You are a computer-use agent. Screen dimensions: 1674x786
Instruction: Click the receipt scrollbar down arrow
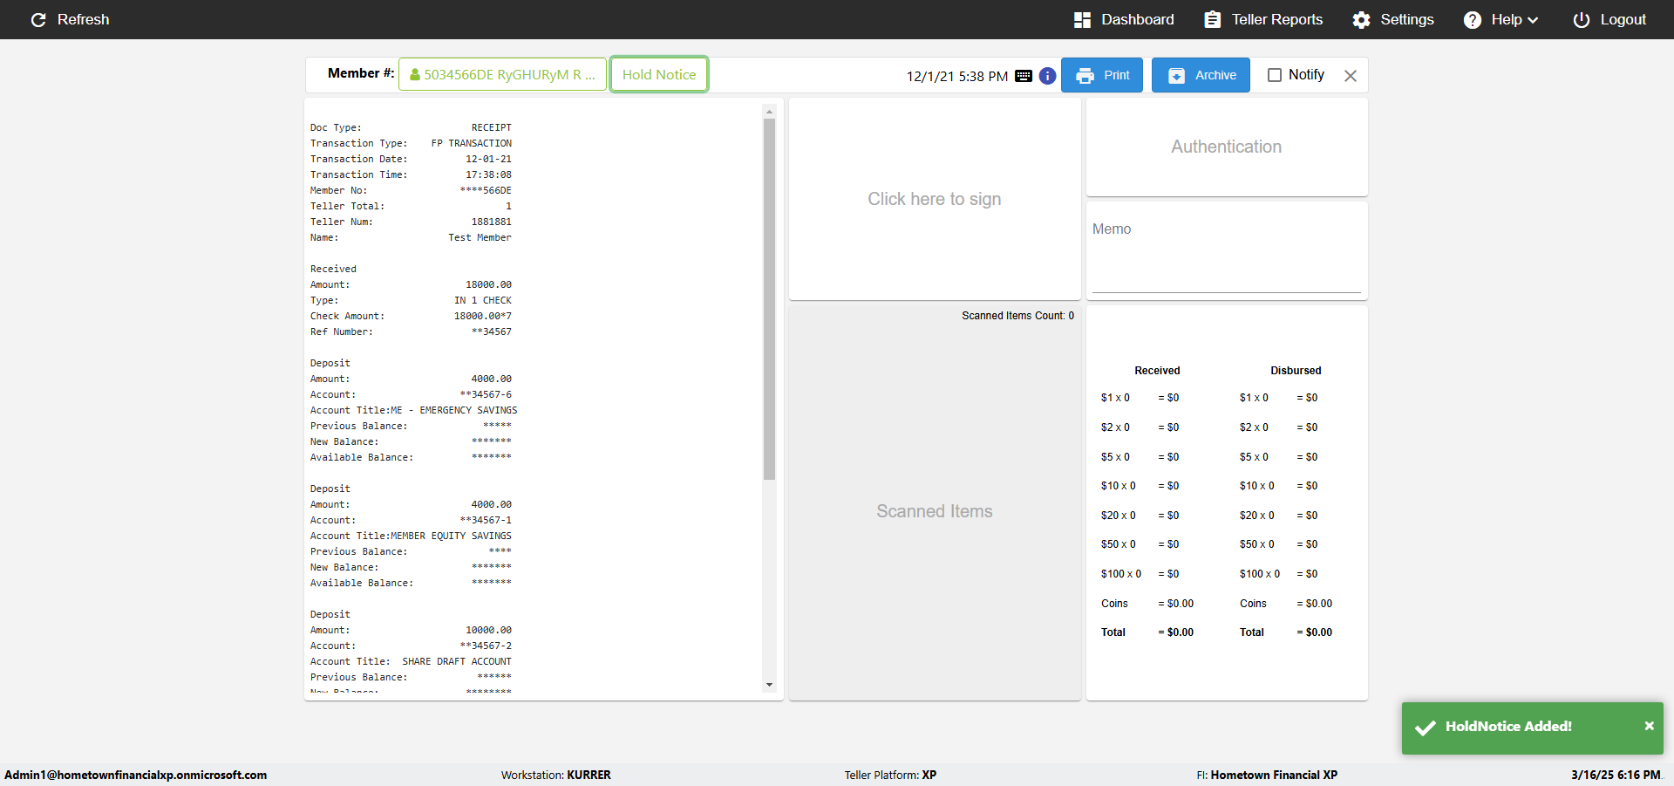(x=769, y=685)
